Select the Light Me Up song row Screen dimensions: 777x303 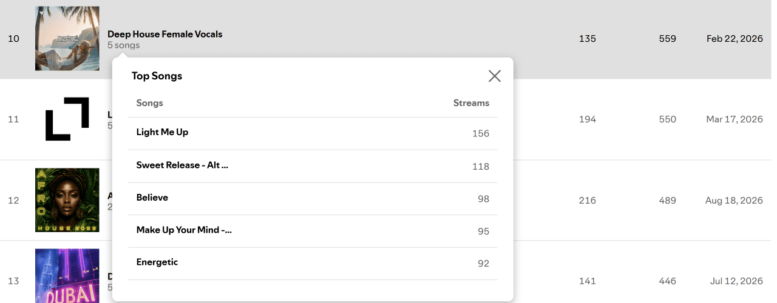pyautogui.click(x=313, y=133)
